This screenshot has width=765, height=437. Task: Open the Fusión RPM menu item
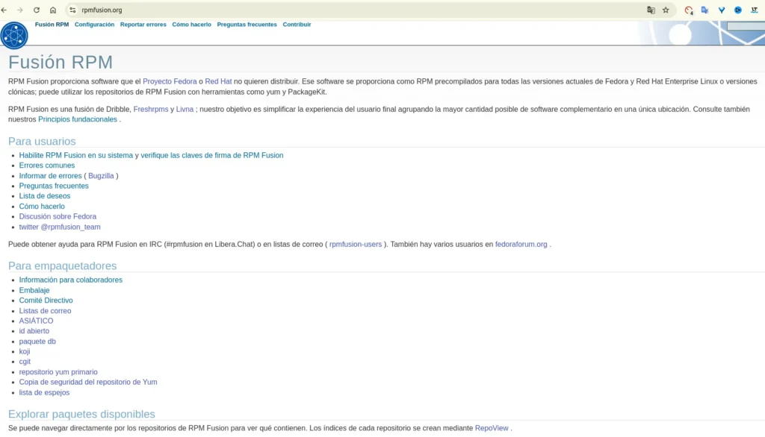pyautogui.click(x=52, y=25)
